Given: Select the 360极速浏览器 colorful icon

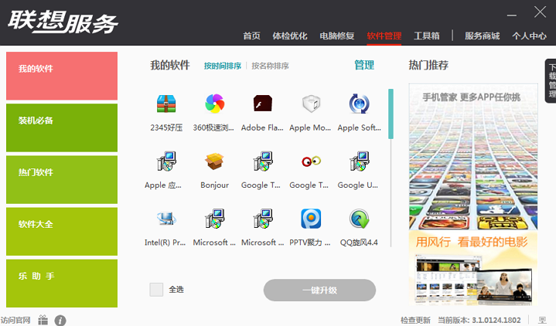Looking at the screenshot, I should tap(214, 104).
